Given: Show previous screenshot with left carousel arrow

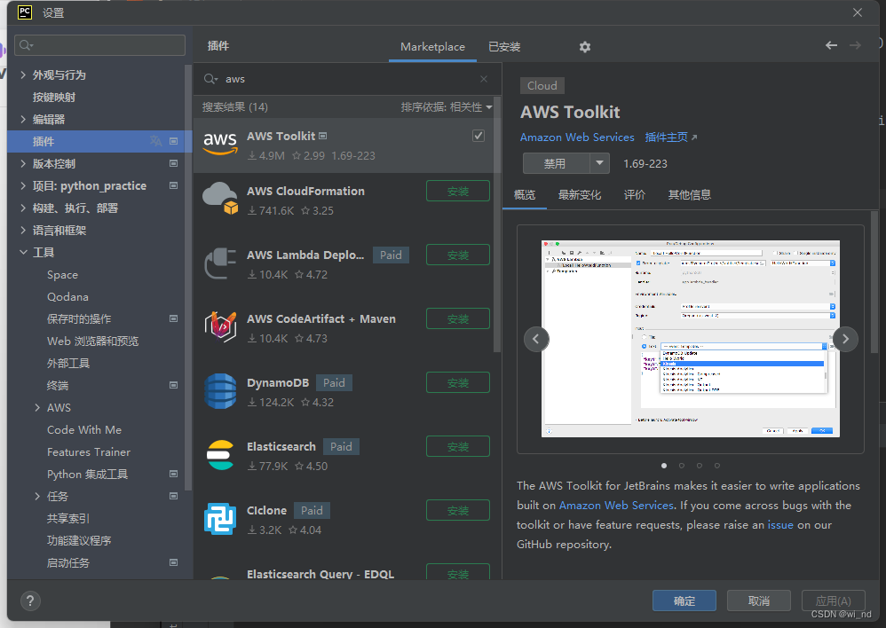Looking at the screenshot, I should click(536, 340).
